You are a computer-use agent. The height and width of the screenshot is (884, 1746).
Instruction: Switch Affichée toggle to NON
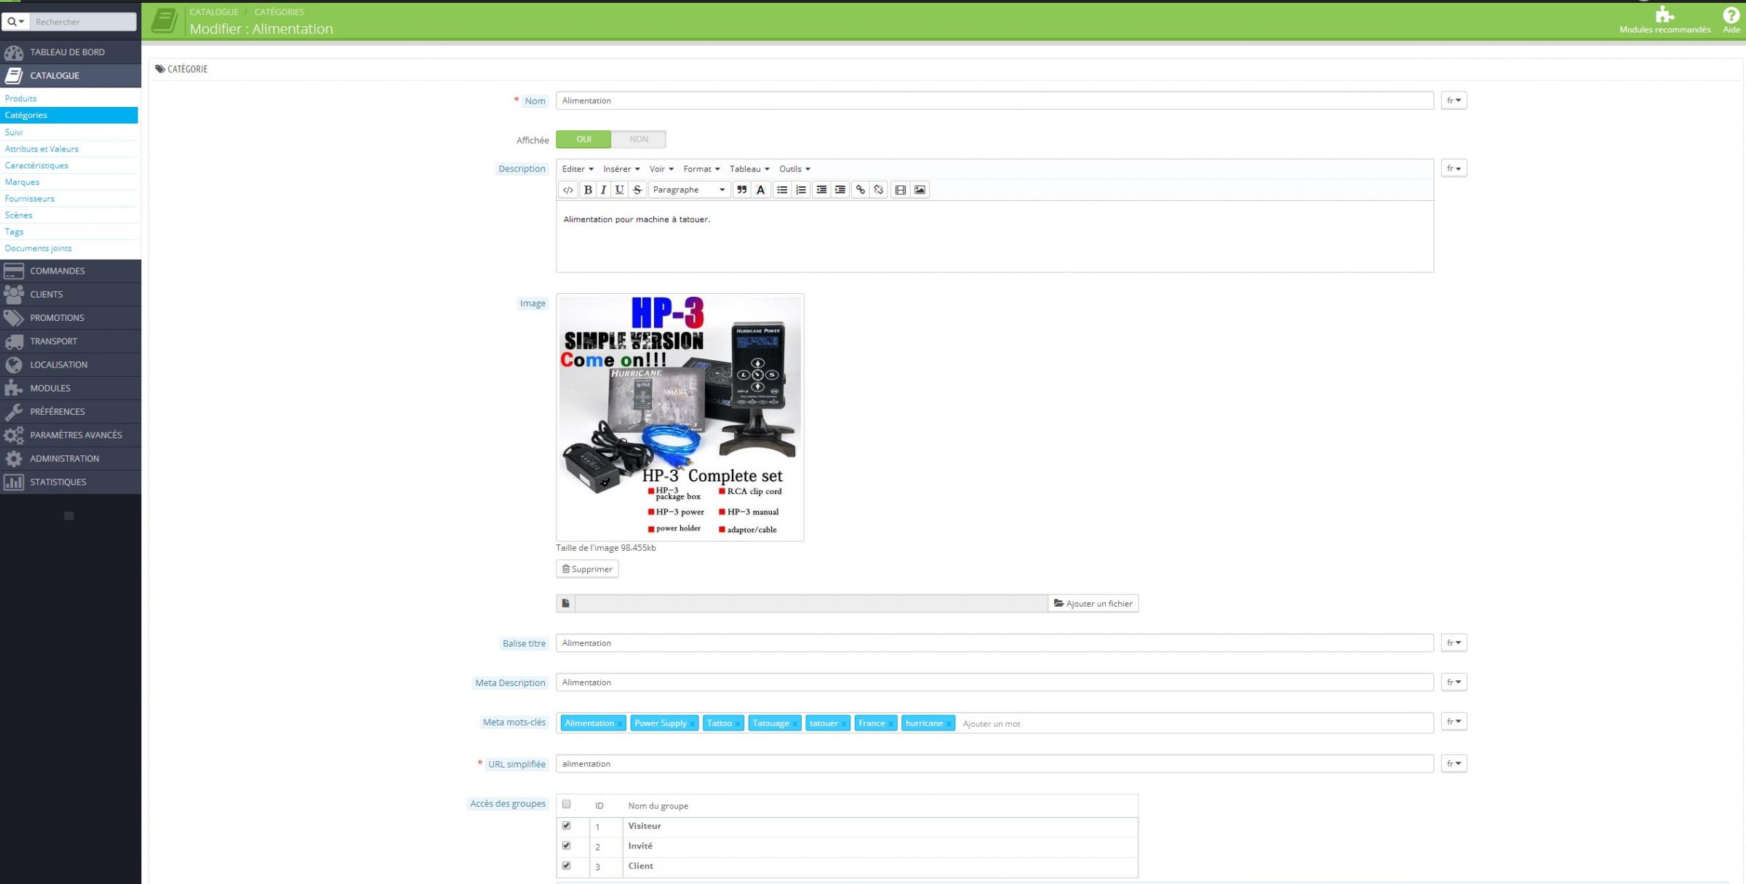pyautogui.click(x=638, y=139)
